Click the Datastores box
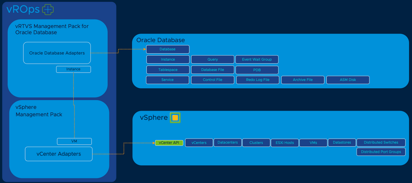 point(342,143)
